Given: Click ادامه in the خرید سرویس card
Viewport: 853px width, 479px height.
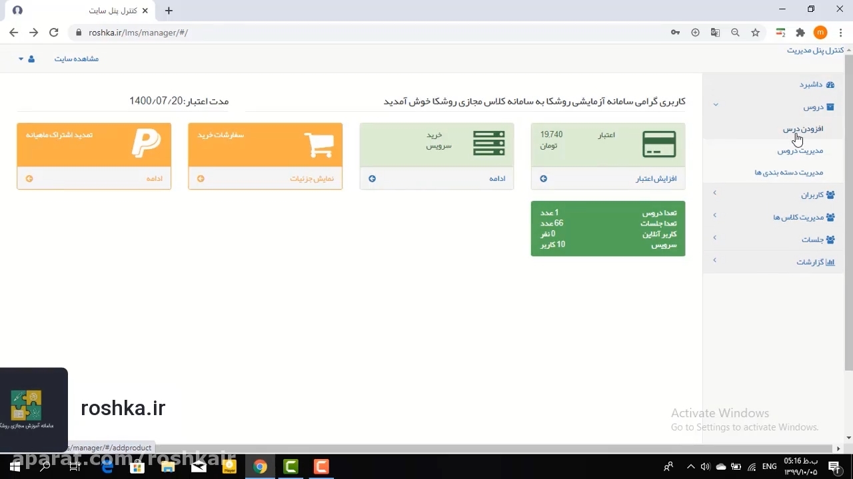Looking at the screenshot, I should (497, 179).
